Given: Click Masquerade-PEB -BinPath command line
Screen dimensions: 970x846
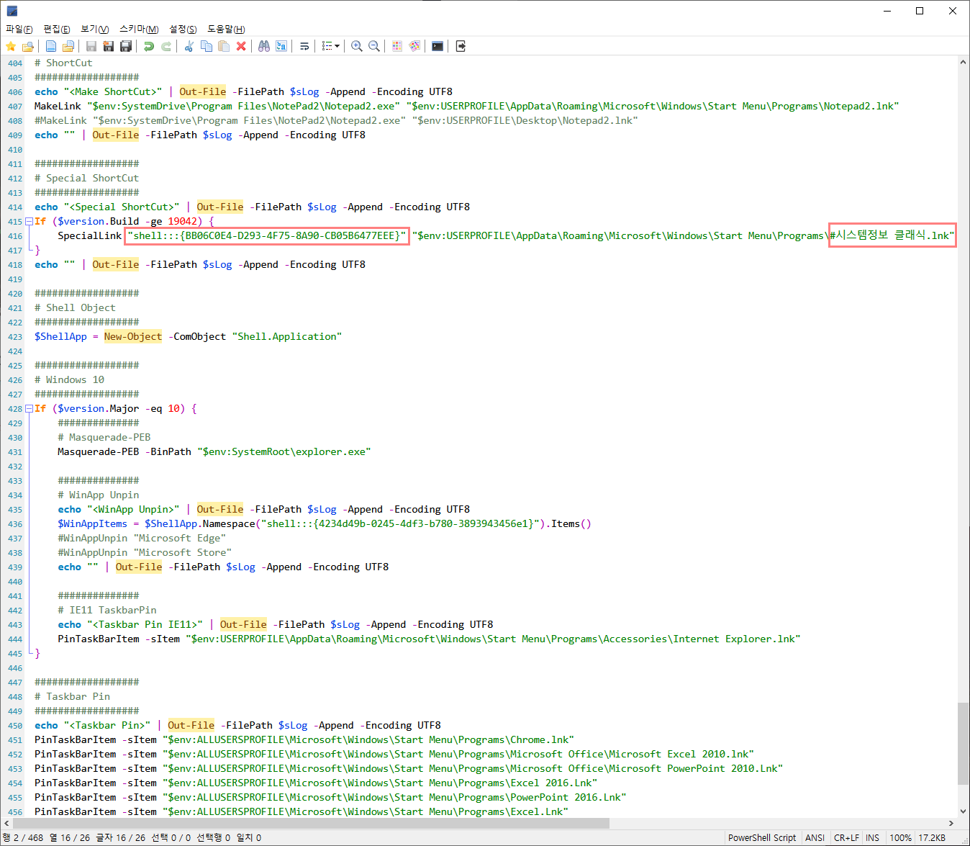Looking at the screenshot, I should click(x=214, y=451).
